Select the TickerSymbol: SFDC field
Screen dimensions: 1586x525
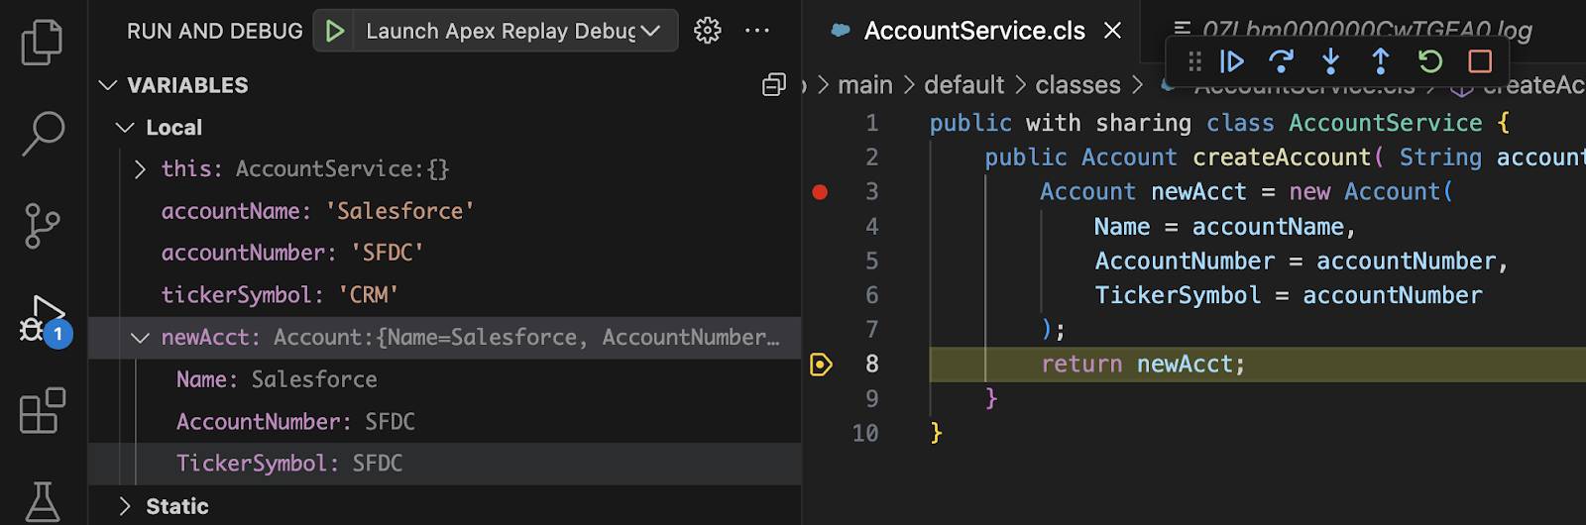click(x=289, y=464)
